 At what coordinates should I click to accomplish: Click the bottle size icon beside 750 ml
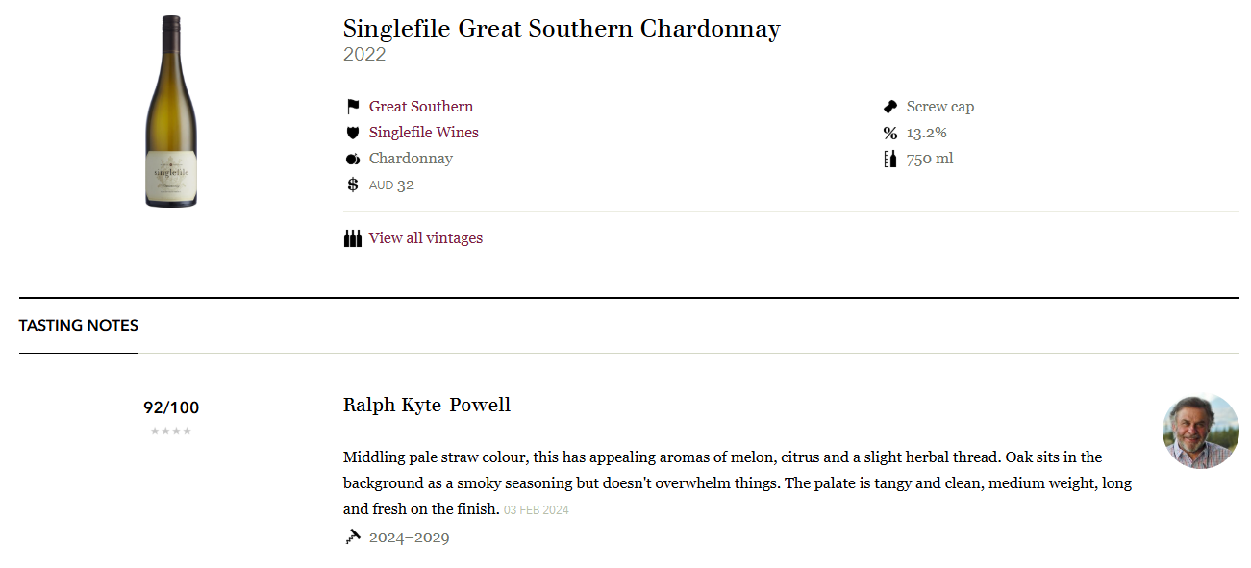pyautogui.click(x=890, y=159)
